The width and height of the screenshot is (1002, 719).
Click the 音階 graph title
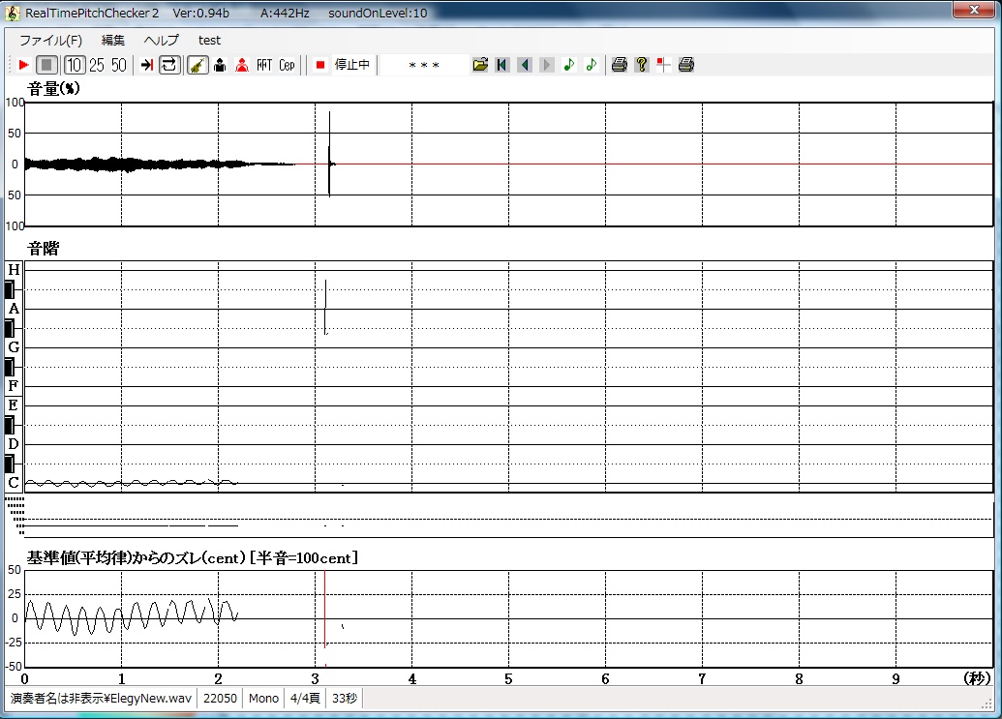click(44, 249)
